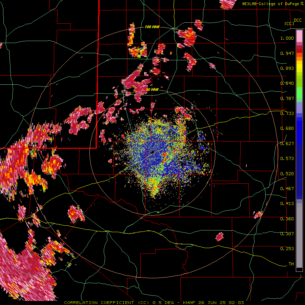Select the 1.000 value on the scale

point(287,38)
